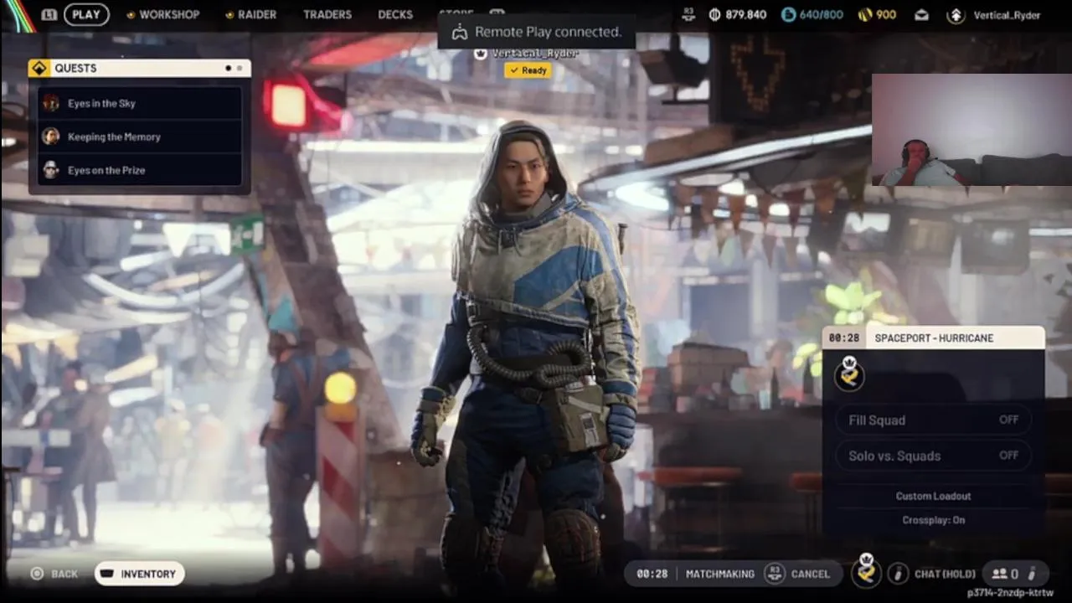Open the INVENTORY button
Screen dimensions: 1072x603
coord(139,574)
